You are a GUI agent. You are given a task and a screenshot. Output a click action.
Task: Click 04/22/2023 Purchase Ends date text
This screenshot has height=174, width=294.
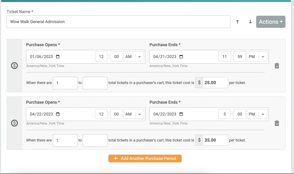point(165,114)
